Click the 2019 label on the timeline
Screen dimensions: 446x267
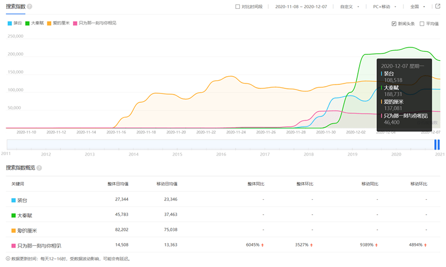click(352, 154)
